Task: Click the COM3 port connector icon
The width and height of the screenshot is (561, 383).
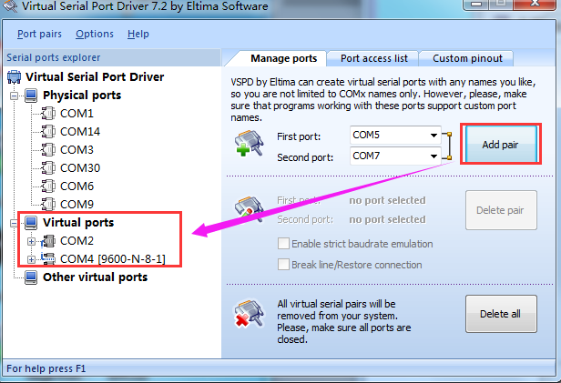Action: tap(48, 150)
